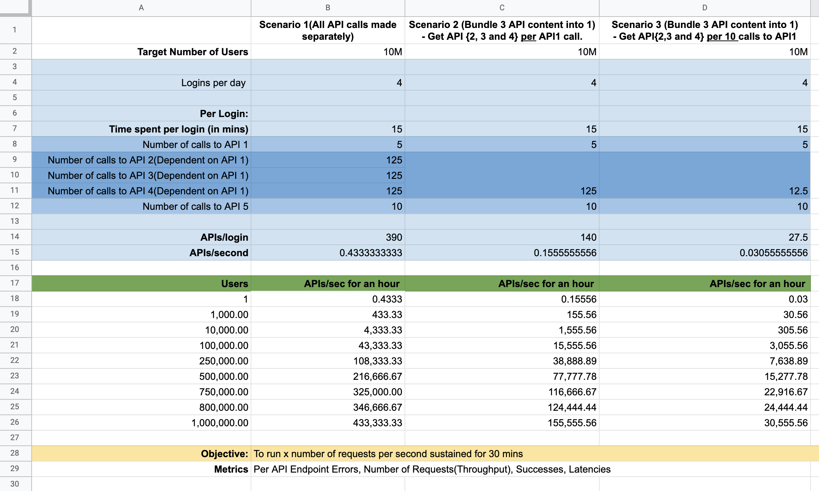Click the select-all corner box
The image size is (819, 491).
pos(15,7)
